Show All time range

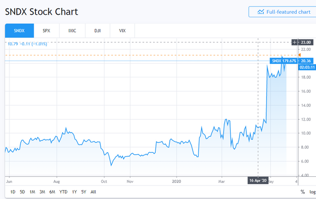pyautogui.click(x=93, y=192)
